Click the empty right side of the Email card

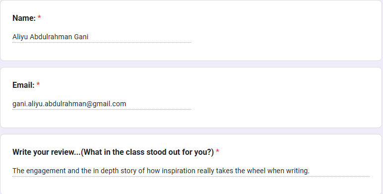pyautogui.click(x=286, y=97)
